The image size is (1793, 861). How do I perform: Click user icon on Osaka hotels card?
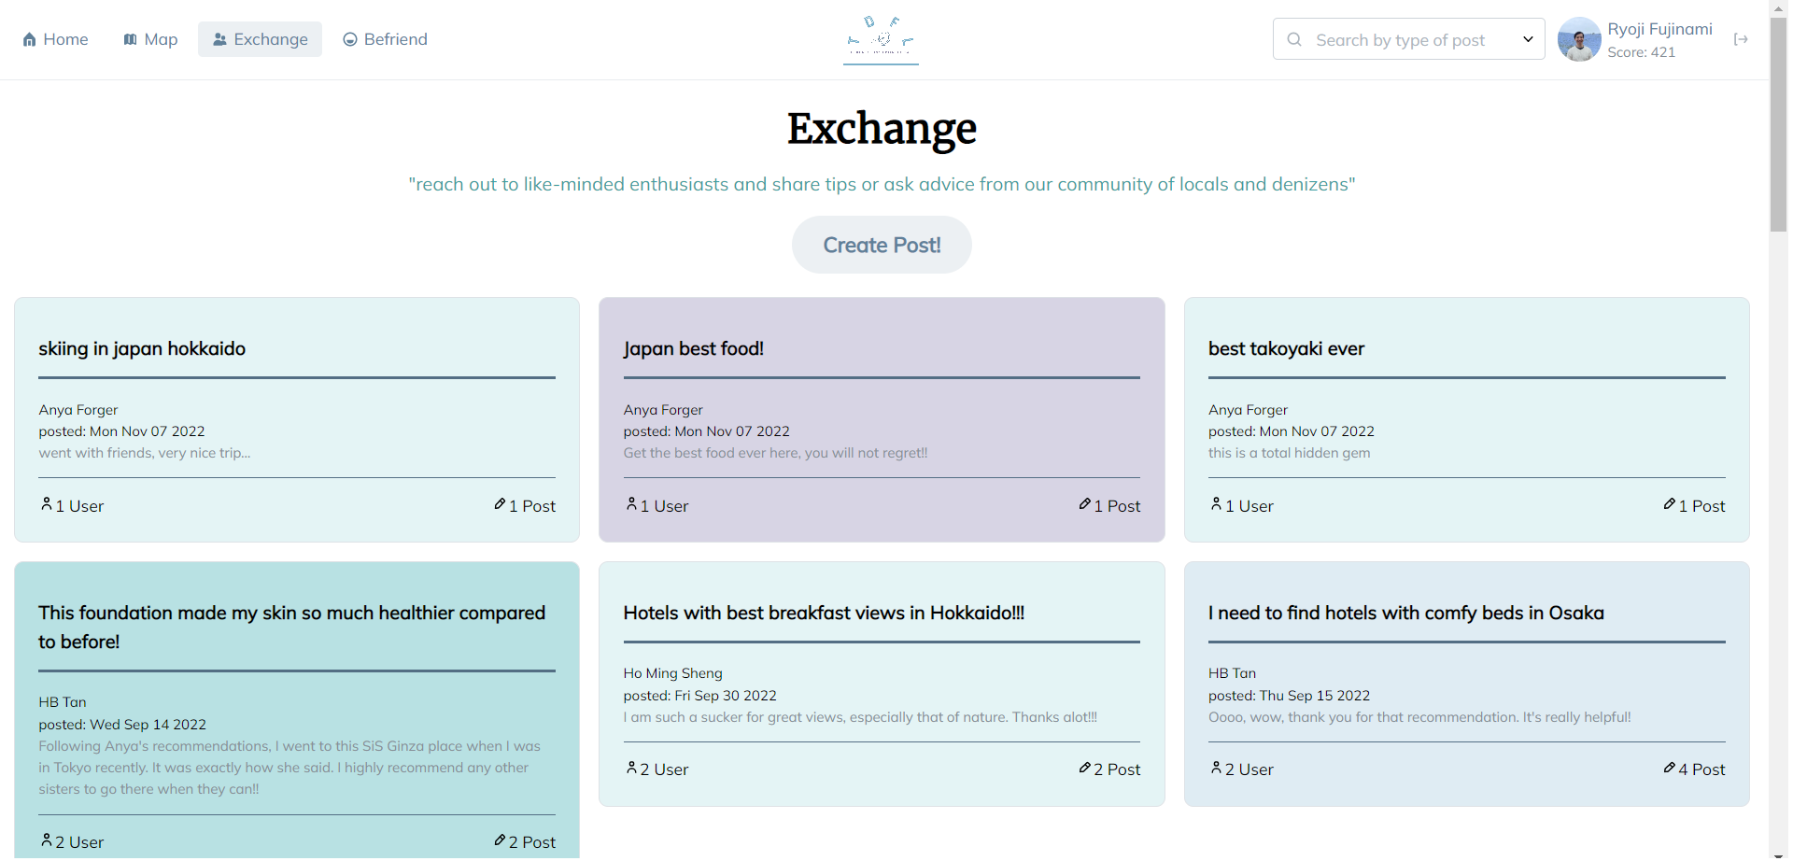[1216, 768]
